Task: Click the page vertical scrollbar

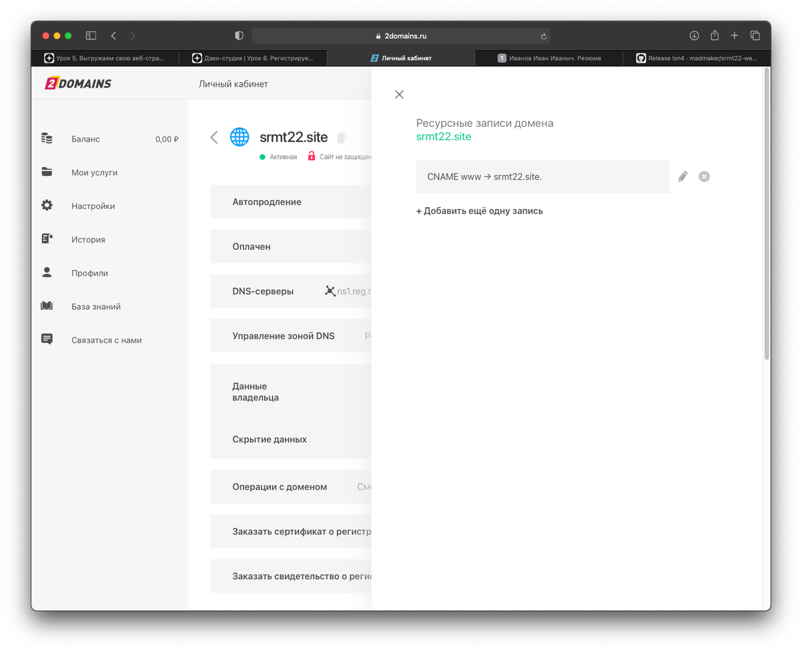Action: tap(767, 214)
